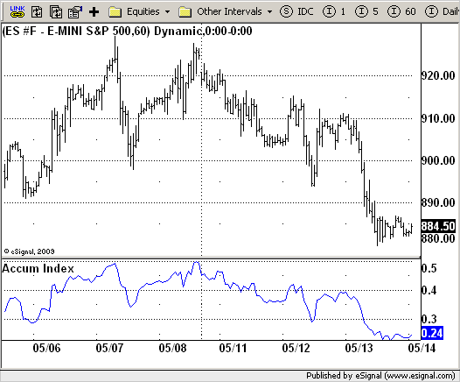Image resolution: width=460 pixels, height=382 pixels.
Task: Click the 05/12 date label
Action: tap(296, 348)
